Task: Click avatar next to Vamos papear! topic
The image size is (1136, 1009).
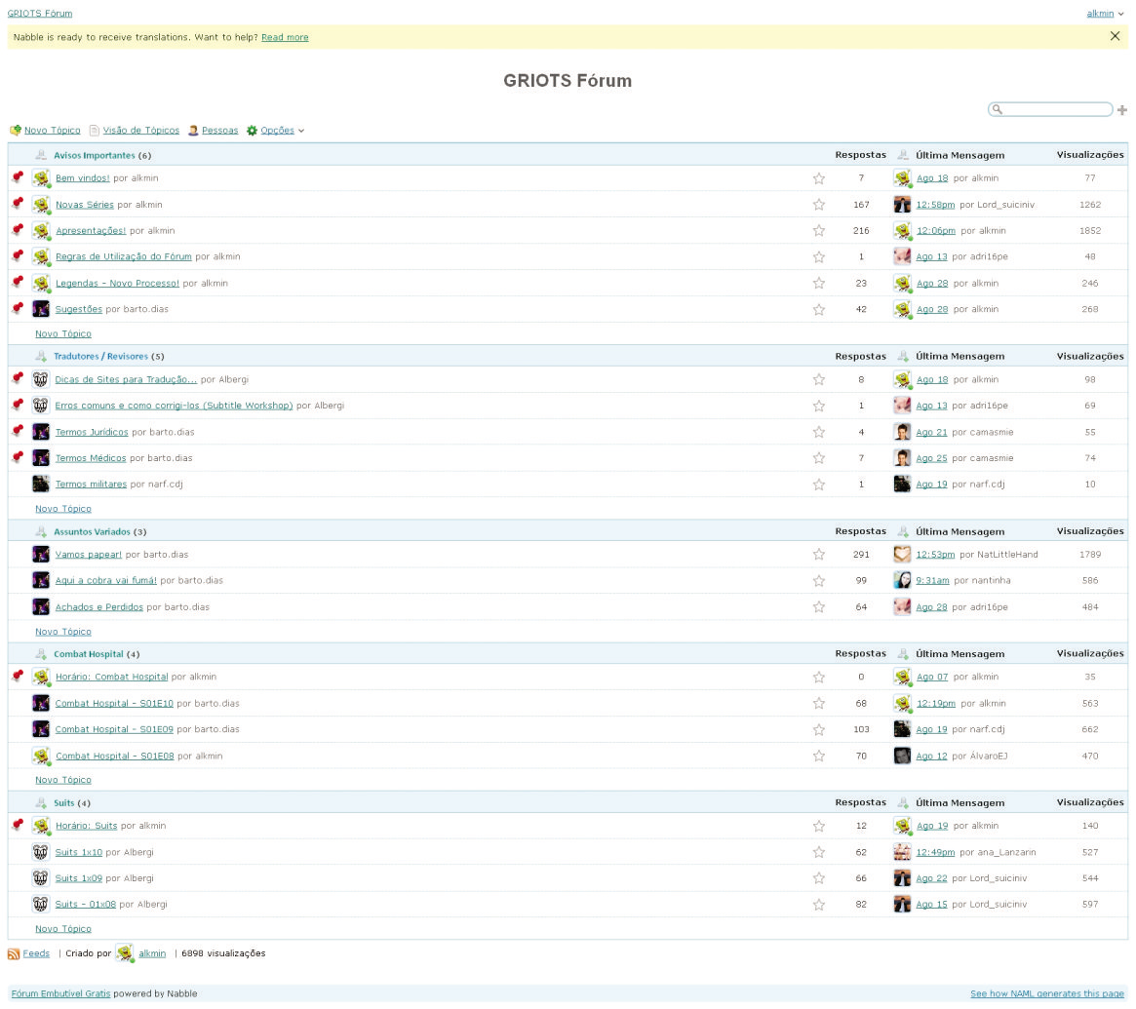Action: [41, 555]
